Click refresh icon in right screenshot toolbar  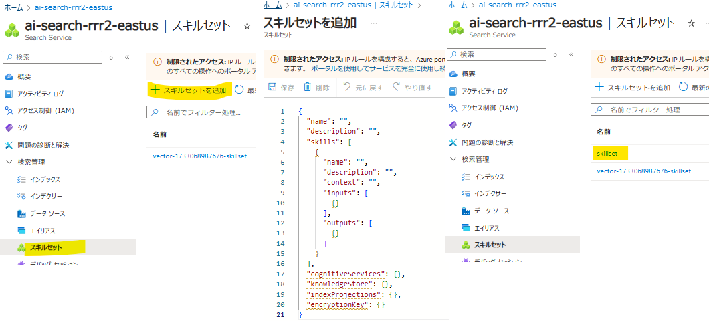coord(683,87)
